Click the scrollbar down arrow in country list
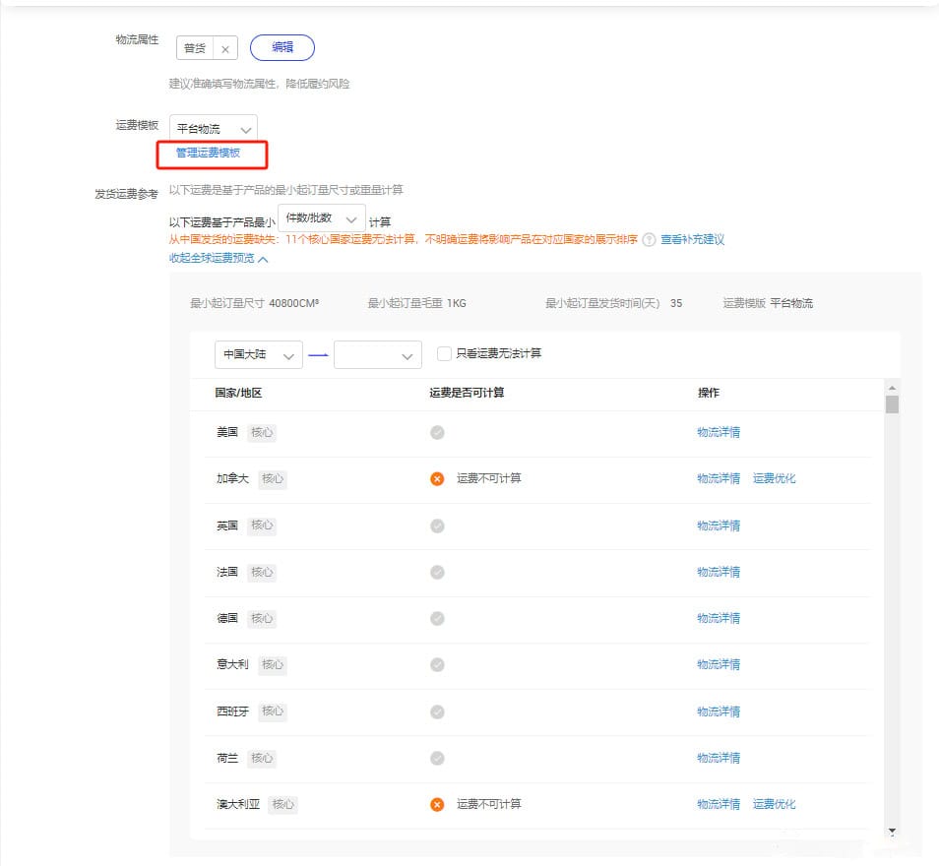This screenshot has height=866, width=939. (892, 832)
